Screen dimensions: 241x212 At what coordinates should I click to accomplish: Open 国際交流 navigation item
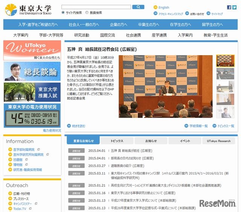click(x=107, y=35)
